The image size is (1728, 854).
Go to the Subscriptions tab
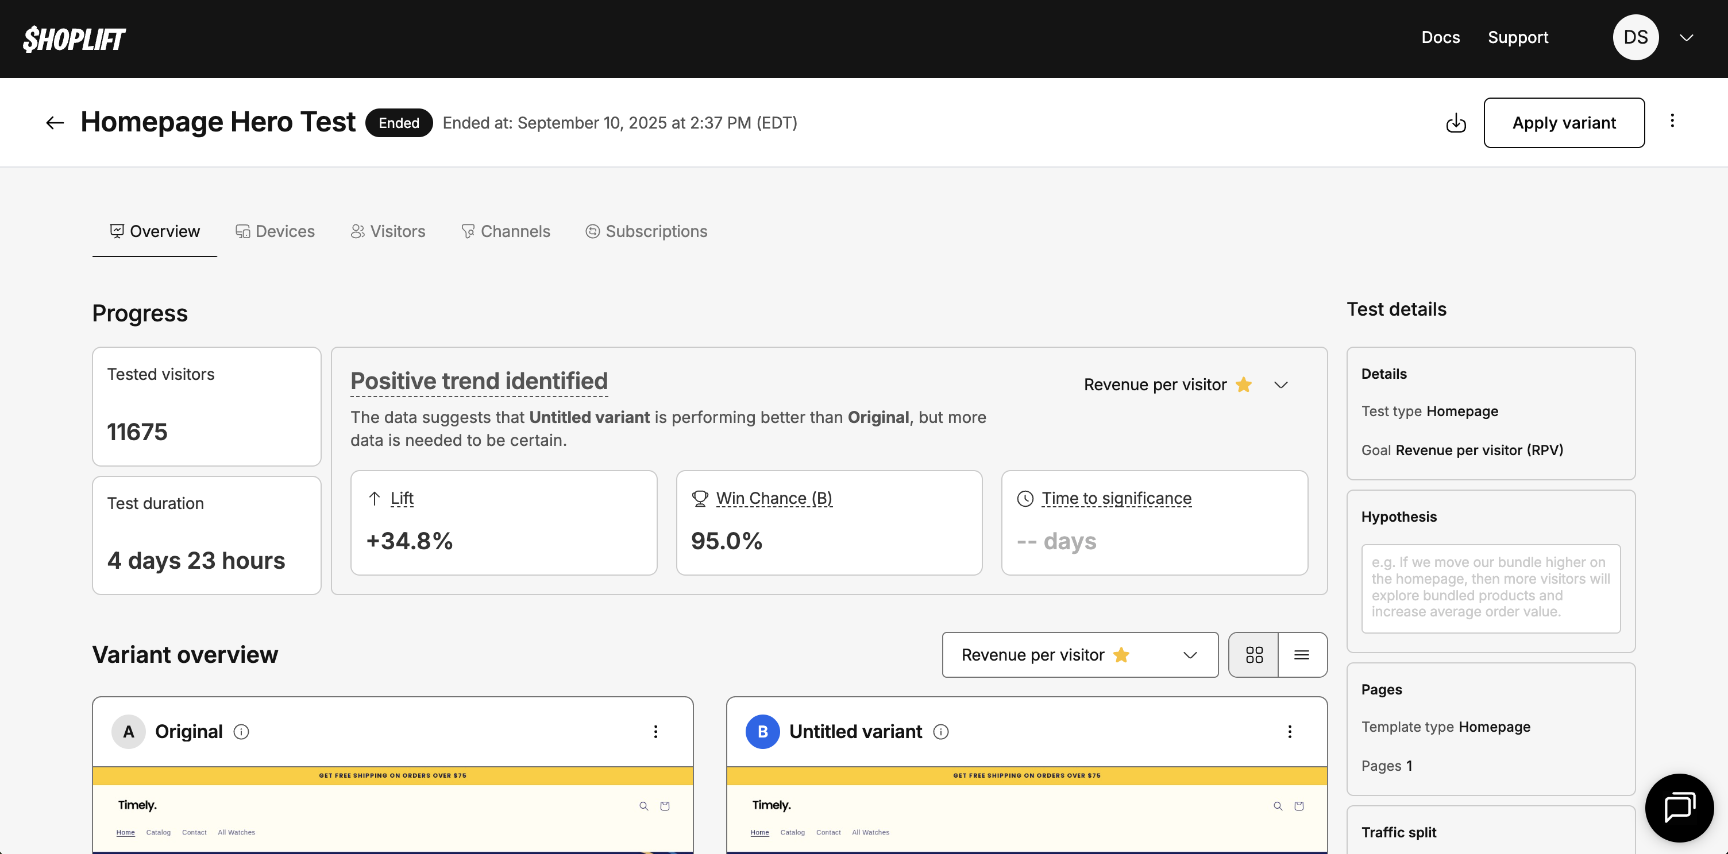click(647, 231)
